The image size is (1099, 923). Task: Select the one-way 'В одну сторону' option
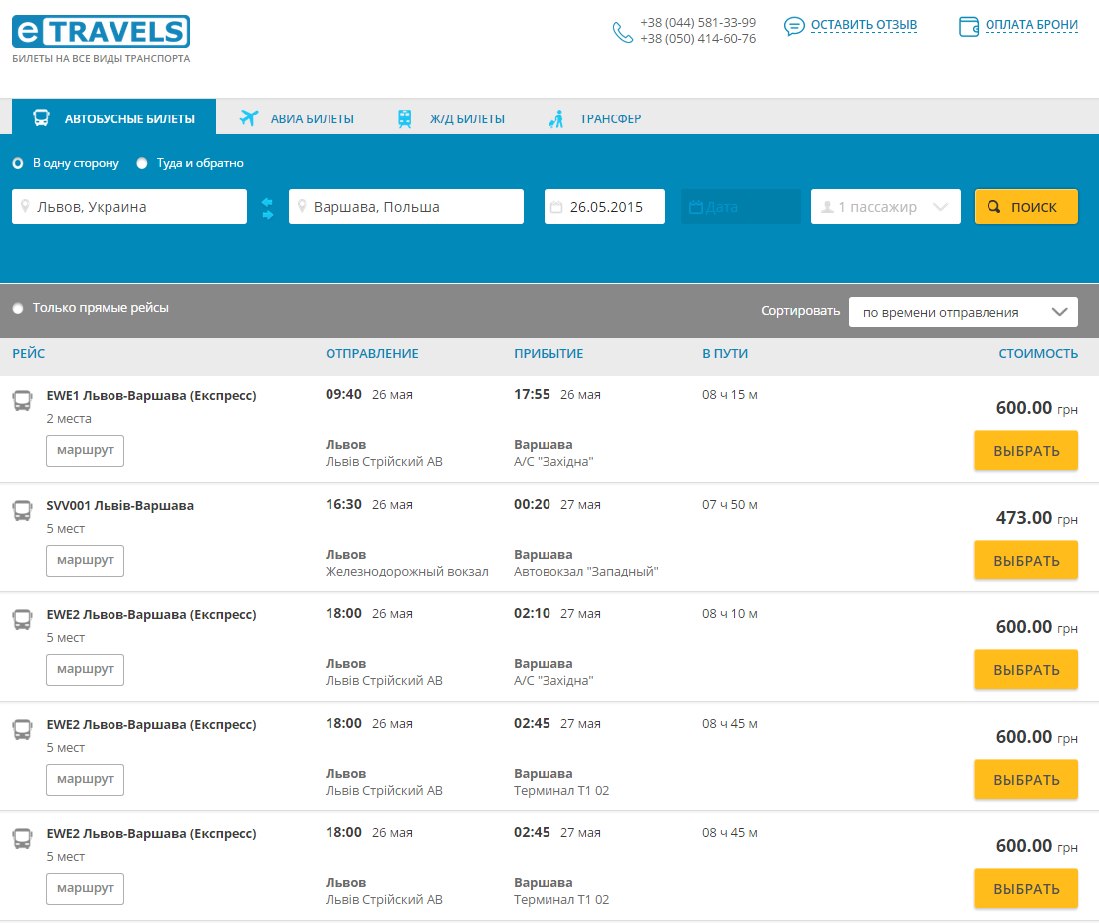pyautogui.click(x=18, y=163)
